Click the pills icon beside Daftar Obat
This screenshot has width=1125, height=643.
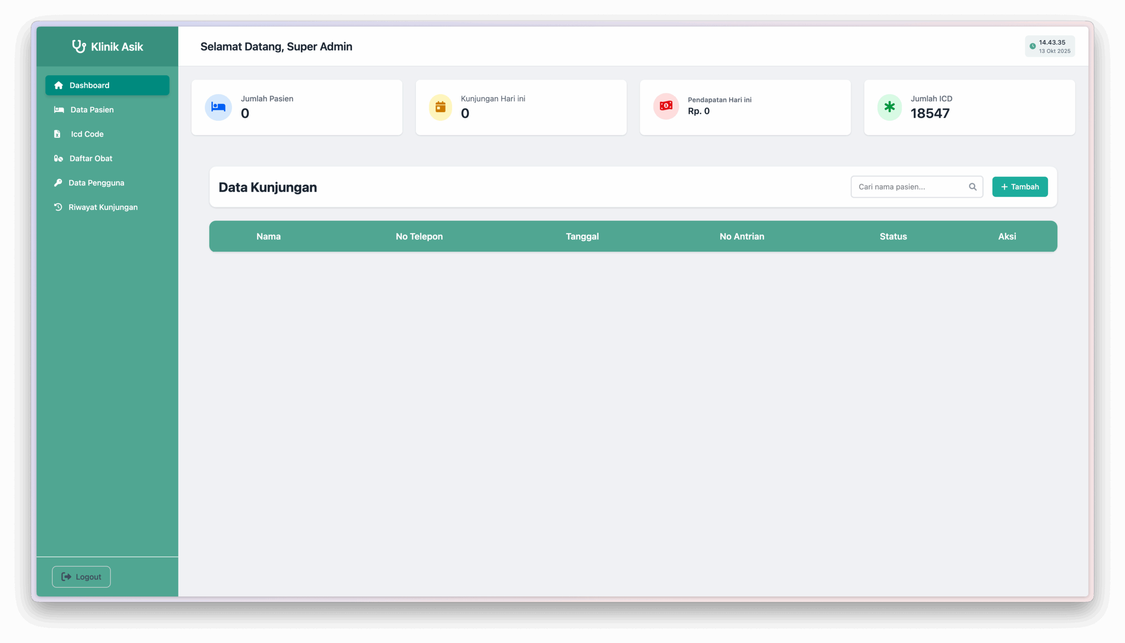click(x=58, y=158)
